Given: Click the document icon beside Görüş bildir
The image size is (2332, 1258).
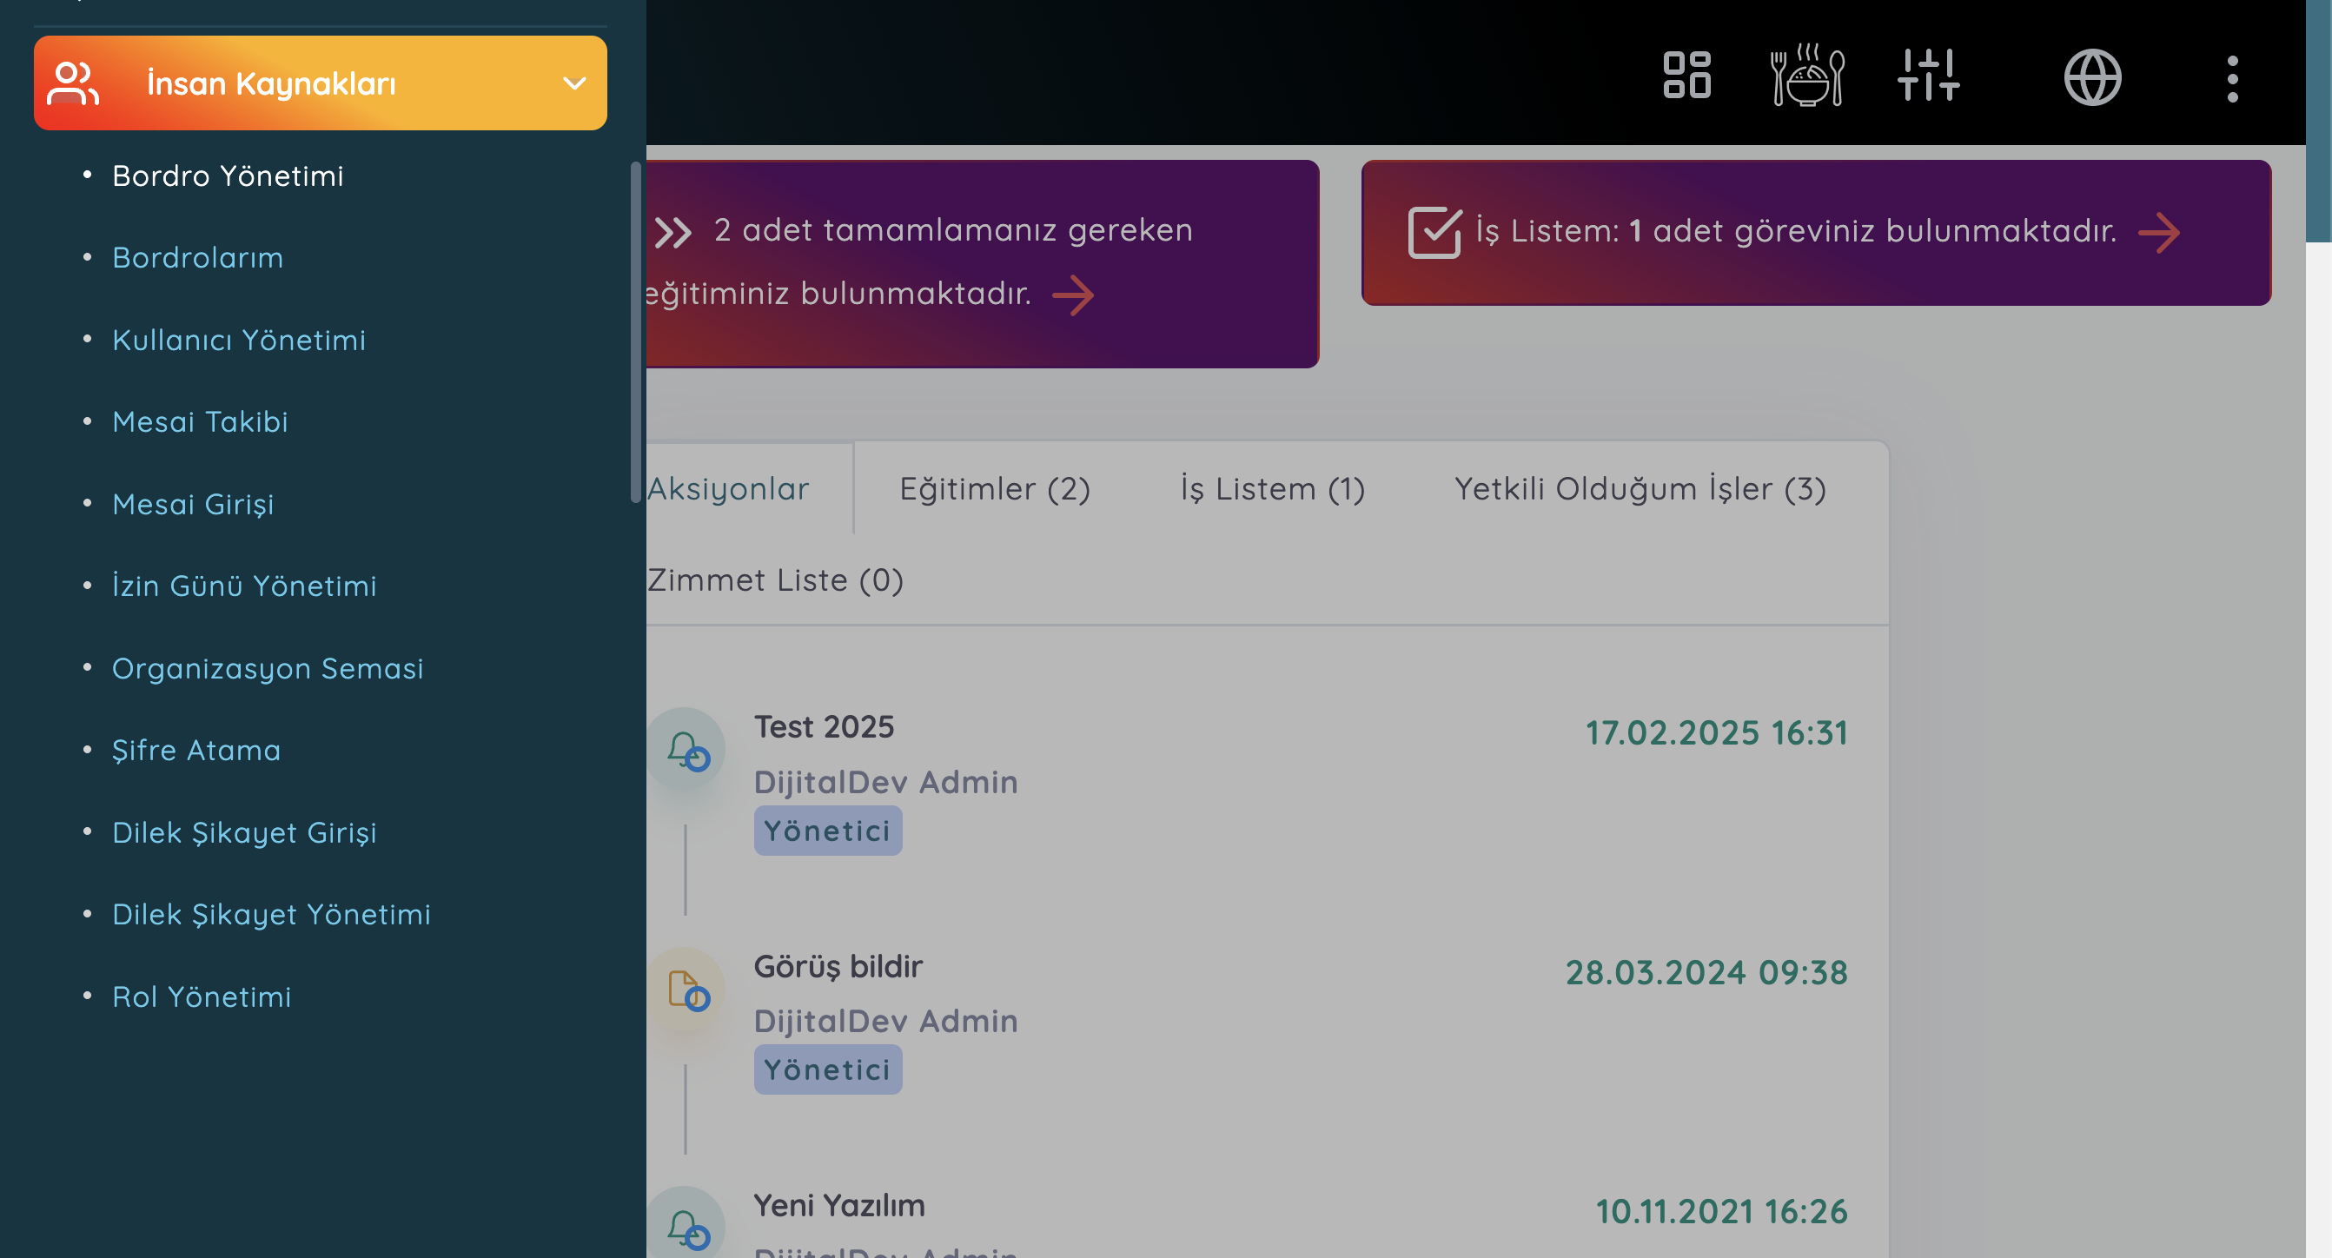Looking at the screenshot, I should 686,990.
